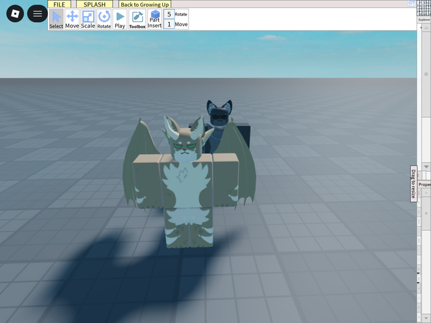Open the Toolbox
Viewport: 431px width, 323px height.
click(x=137, y=20)
